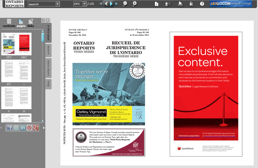Jump to the last page
This screenshot has width=258, height=168.
tap(117, 4)
